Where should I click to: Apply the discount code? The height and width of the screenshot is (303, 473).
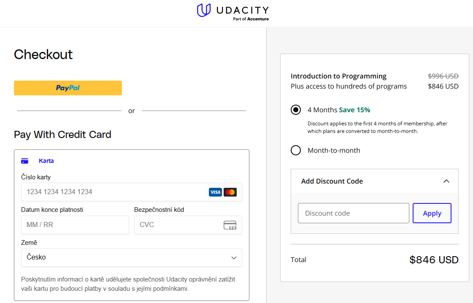[432, 213]
